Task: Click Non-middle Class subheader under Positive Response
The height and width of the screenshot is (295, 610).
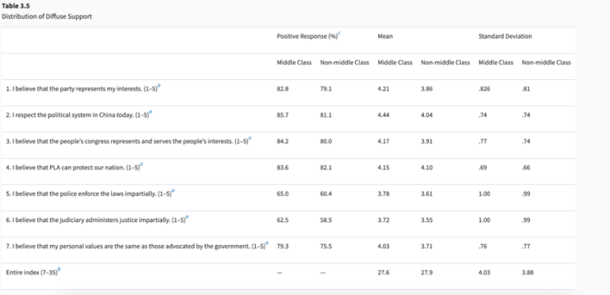Action: pos(344,63)
